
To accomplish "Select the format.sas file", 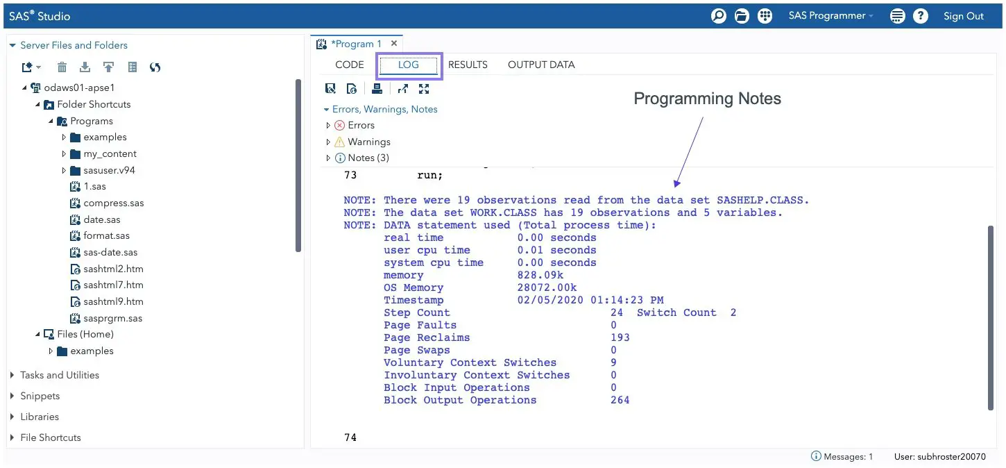I will pos(100,236).
